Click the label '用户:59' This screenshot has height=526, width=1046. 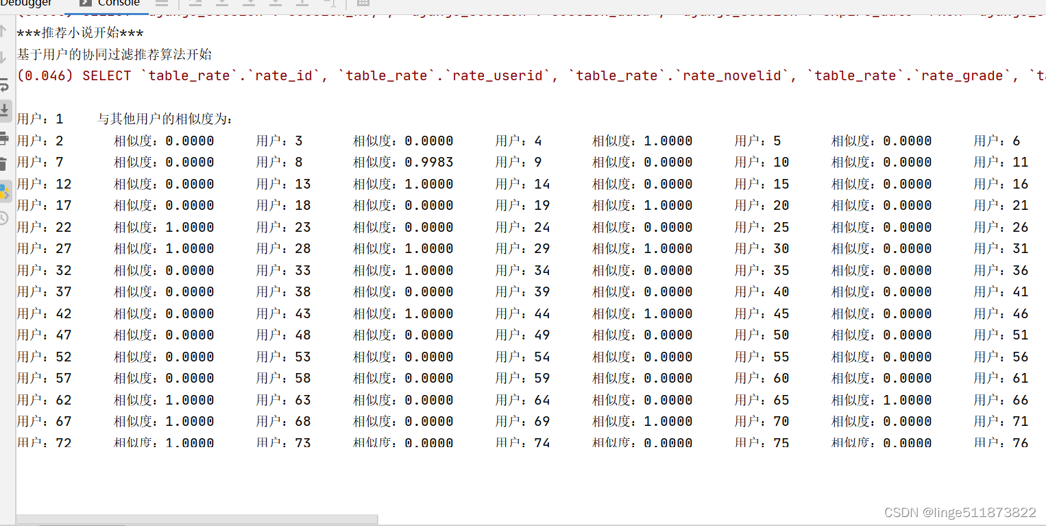click(x=523, y=379)
